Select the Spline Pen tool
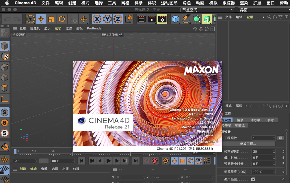Viewport: 290px width, 183px height. coord(186,19)
